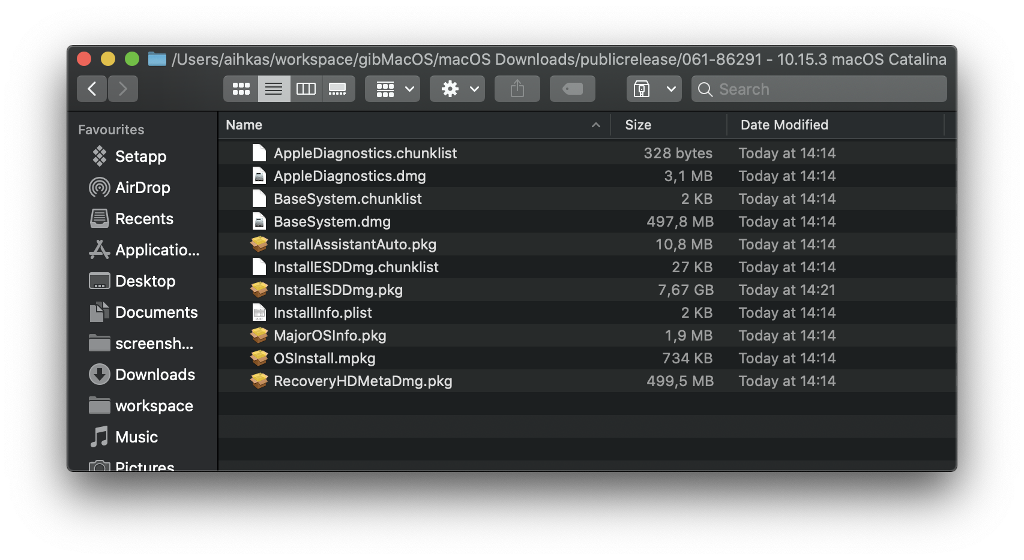
Task: Click the AppleDiagnostics.dmg disk image icon
Action: point(259,176)
